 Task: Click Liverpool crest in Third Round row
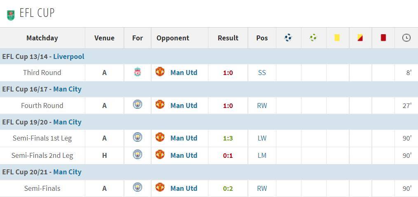[x=138, y=73]
